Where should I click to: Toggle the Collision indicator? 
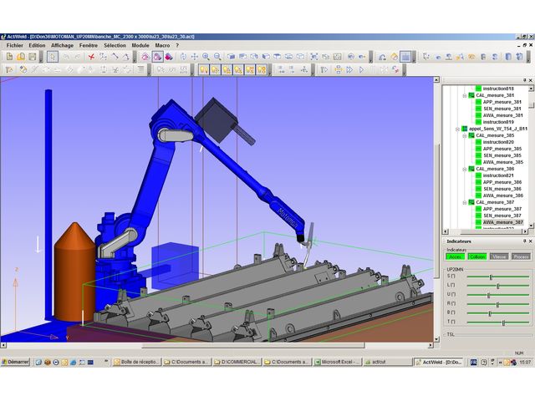coord(477,256)
